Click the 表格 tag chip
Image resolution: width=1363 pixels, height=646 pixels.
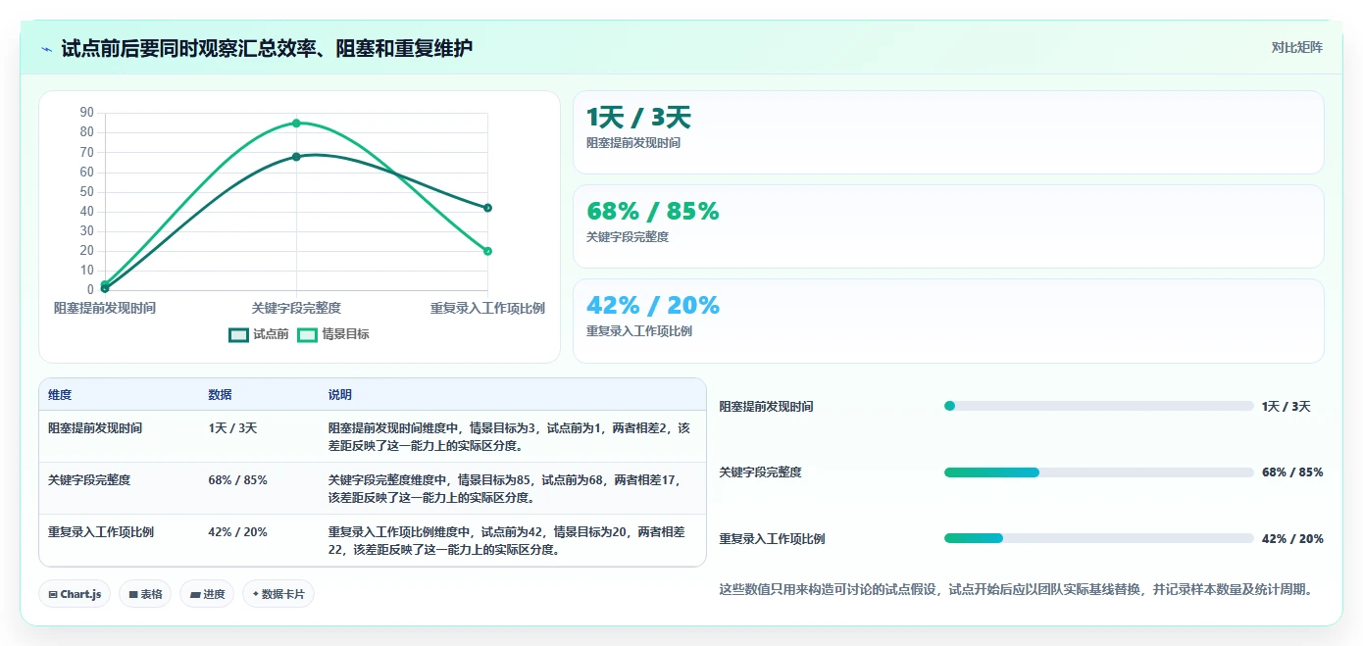point(145,594)
